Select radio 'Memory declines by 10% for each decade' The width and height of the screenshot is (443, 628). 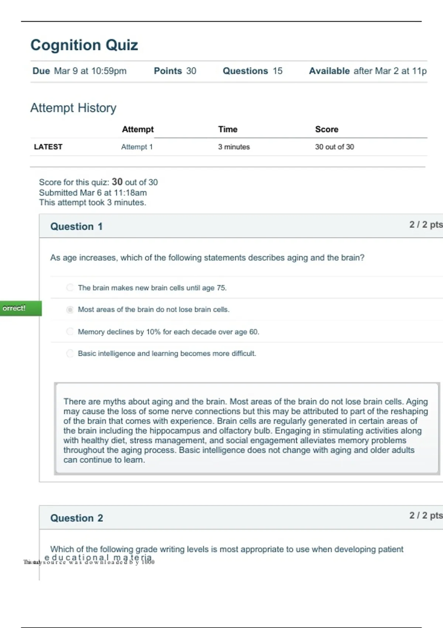point(70,331)
